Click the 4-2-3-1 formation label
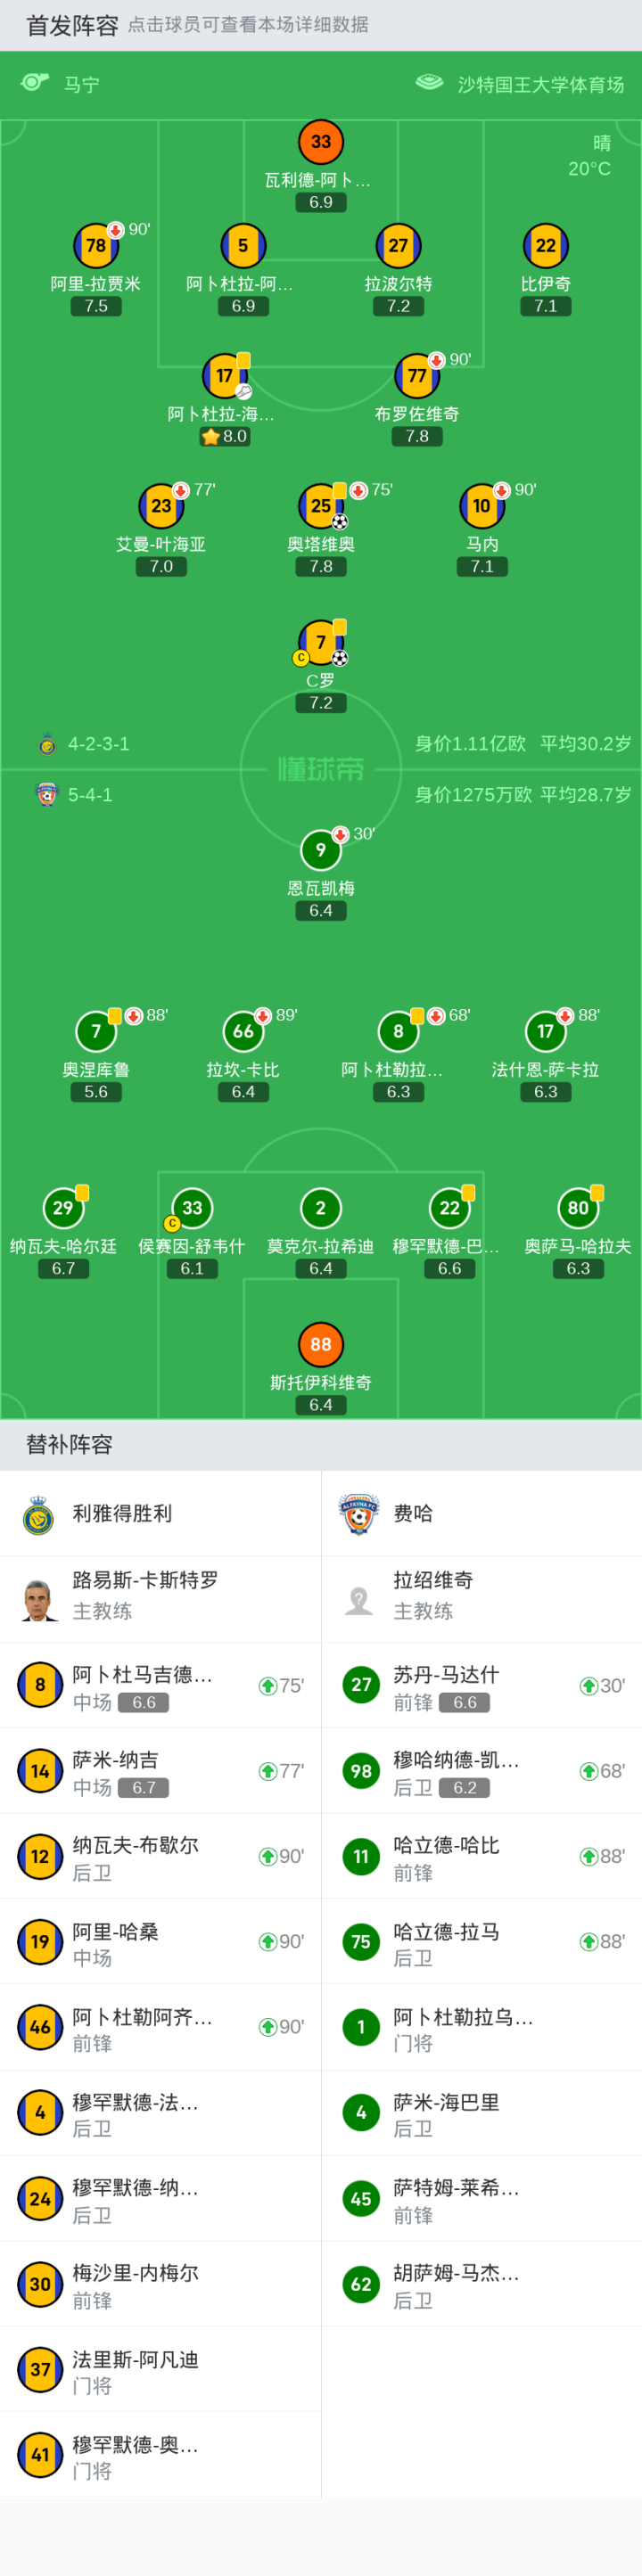The image size is (642, 2576). point(98,744)
